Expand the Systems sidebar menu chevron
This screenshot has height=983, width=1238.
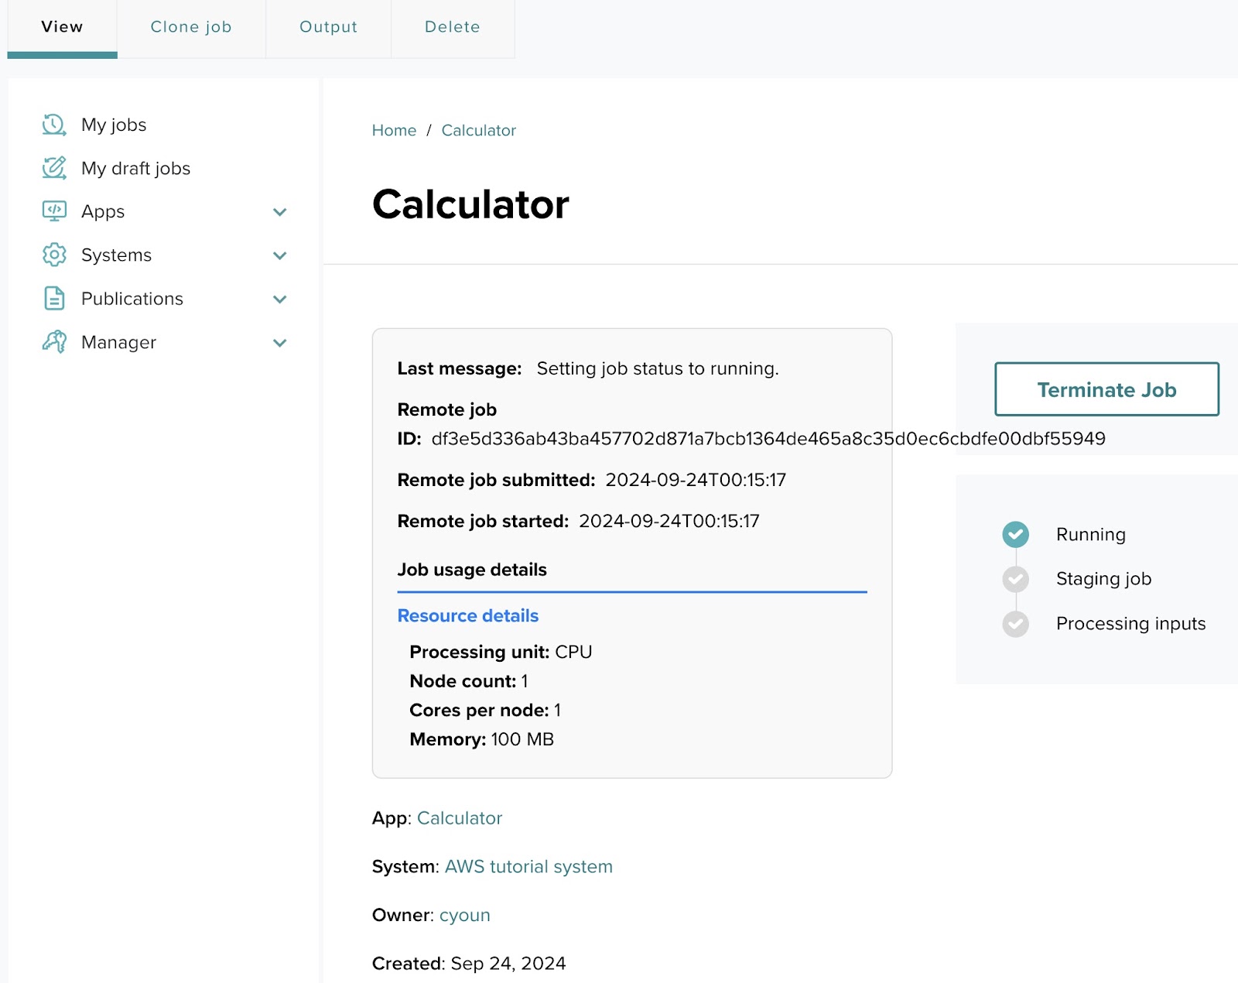[x=280, y=255]
